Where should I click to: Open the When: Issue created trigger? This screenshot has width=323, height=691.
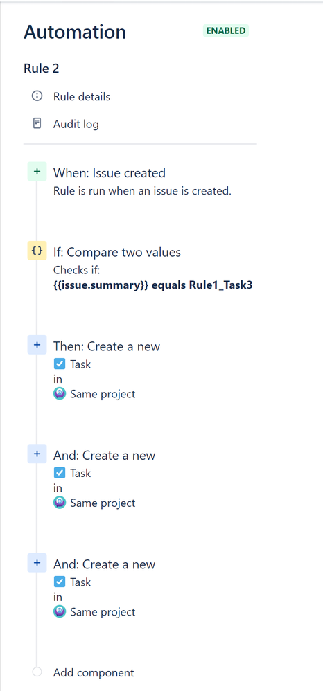(x=109, y=173)
